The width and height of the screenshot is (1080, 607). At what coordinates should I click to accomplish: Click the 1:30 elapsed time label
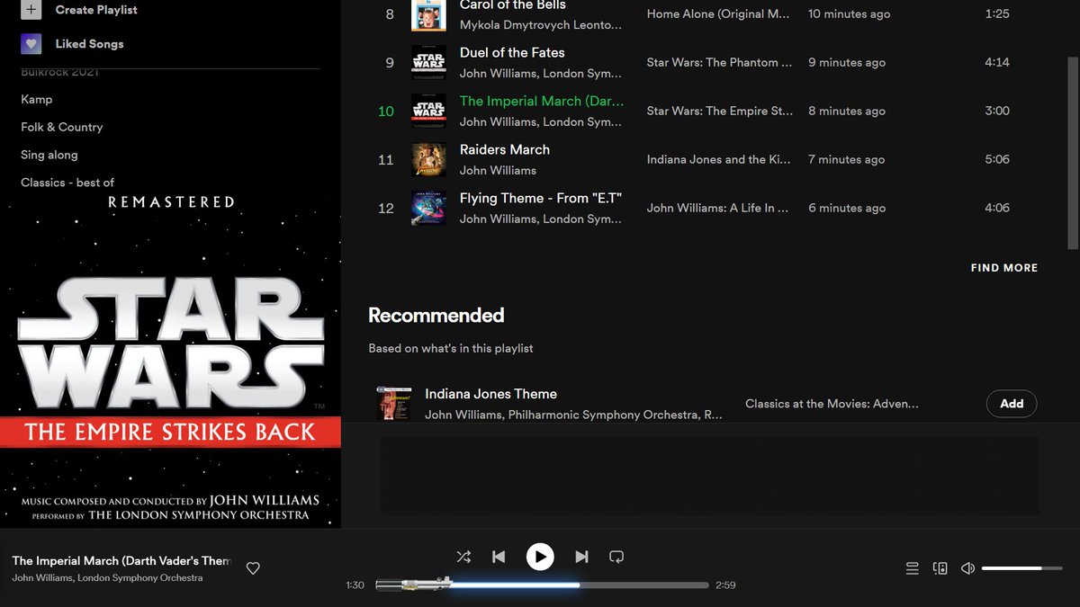click(355, 585)
